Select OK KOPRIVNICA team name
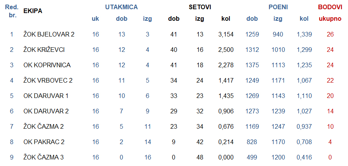The height and width of the screenshot is (166, 348). [47, 65]
